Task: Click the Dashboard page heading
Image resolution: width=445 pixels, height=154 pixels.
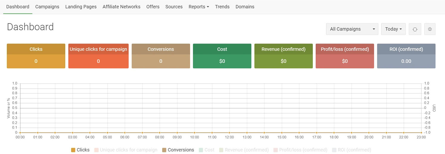Action: click(30, 27)
